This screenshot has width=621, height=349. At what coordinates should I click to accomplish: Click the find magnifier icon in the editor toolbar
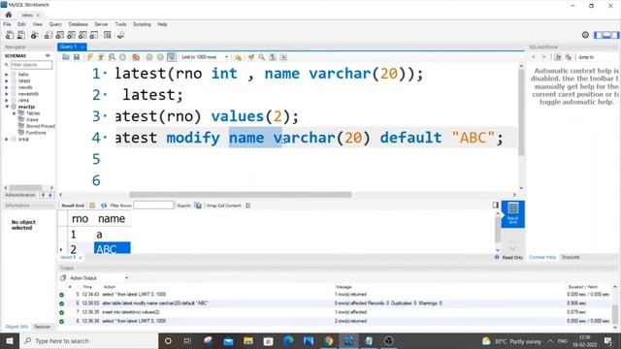[x=262, y=57]
